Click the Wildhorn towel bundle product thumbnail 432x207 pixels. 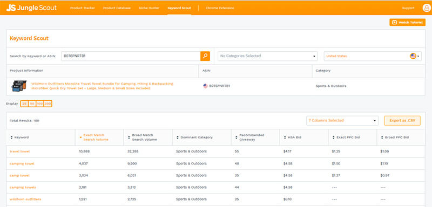click(19, 86)
